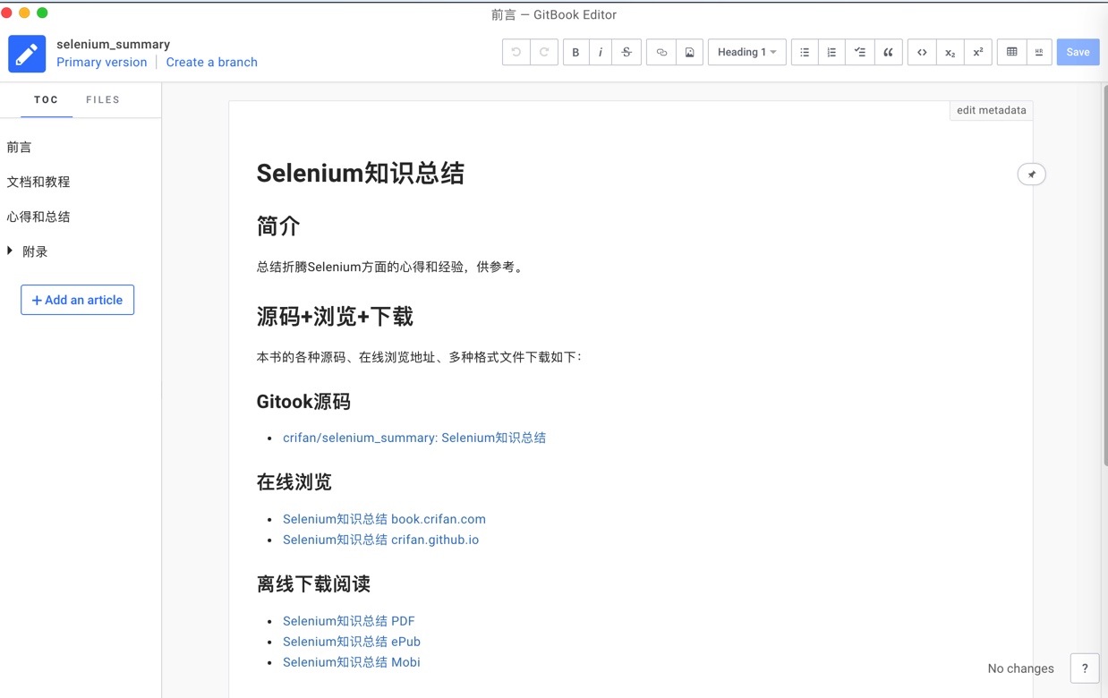Image resolution: width=1108 pixels, height=698 pixels.
Task: Click the 简介 heading
Action: pyautogui.click(x=278, y=226)
